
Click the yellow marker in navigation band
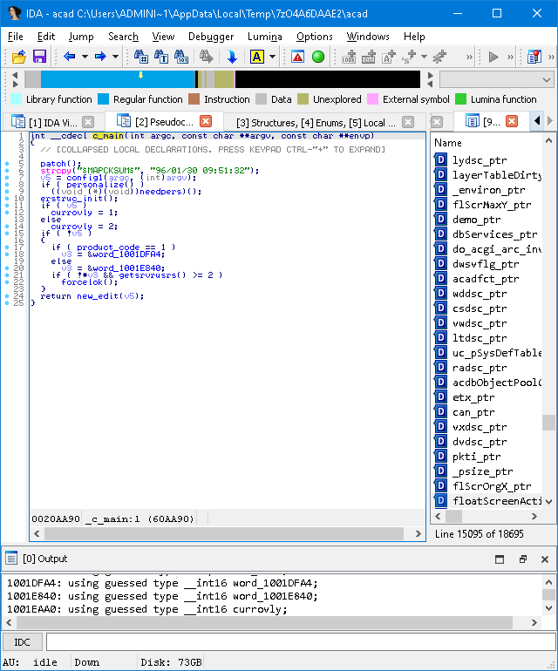[140, 75]
